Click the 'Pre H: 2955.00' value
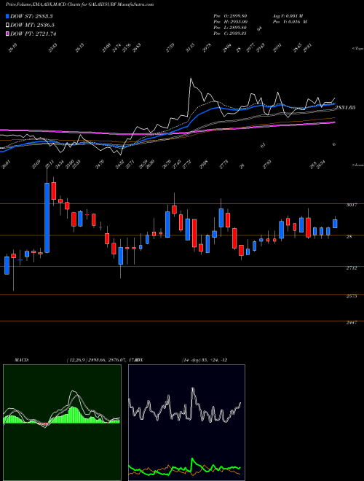This screenshot has height=481, width=364. pos(230,22)
